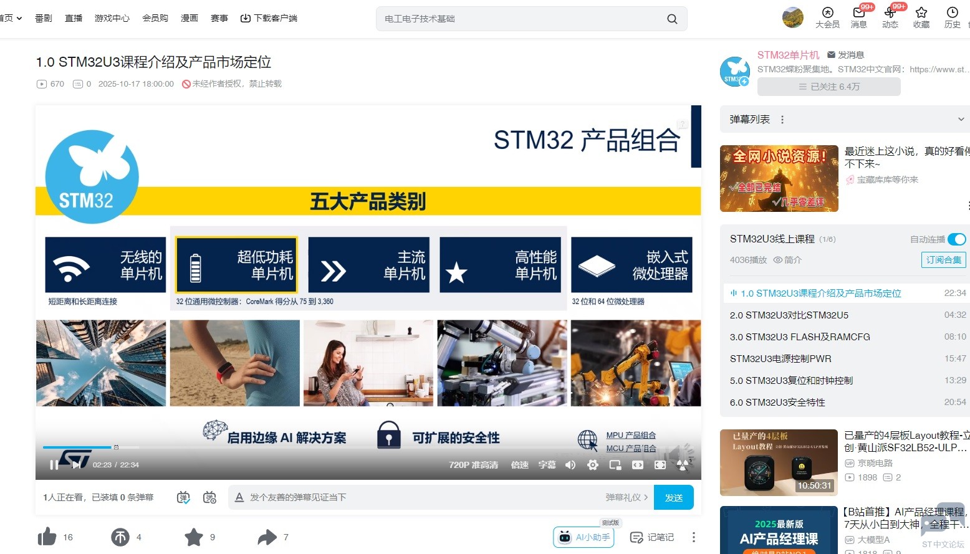Click the 下载客户端 download link

(x=269, y=18)
